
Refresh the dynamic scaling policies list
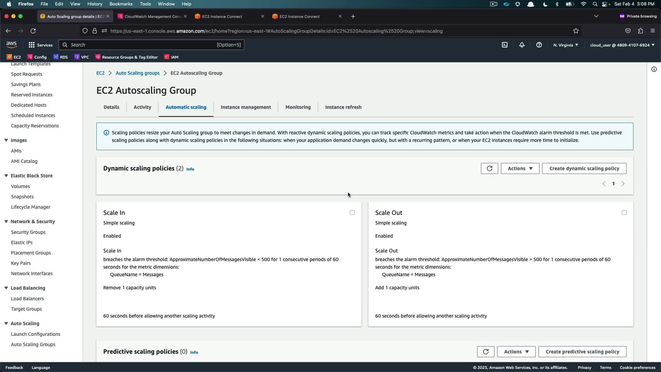click(489, 168)
